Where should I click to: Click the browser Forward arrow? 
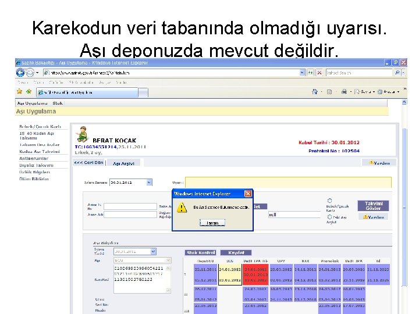tap(30, 72)
